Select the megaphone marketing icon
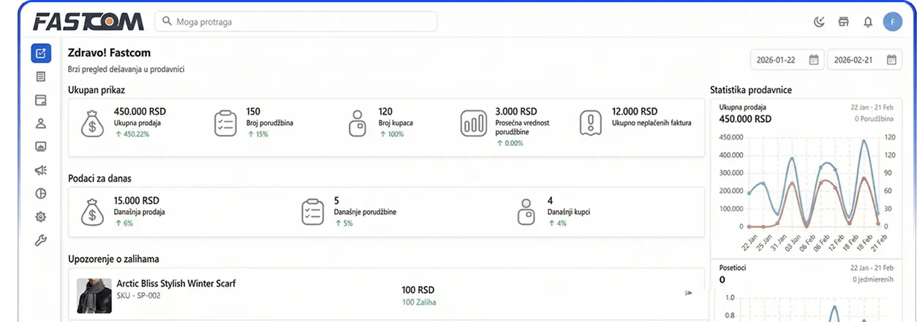922x322 pixels. pyautogui.click(x=41, y=170)
